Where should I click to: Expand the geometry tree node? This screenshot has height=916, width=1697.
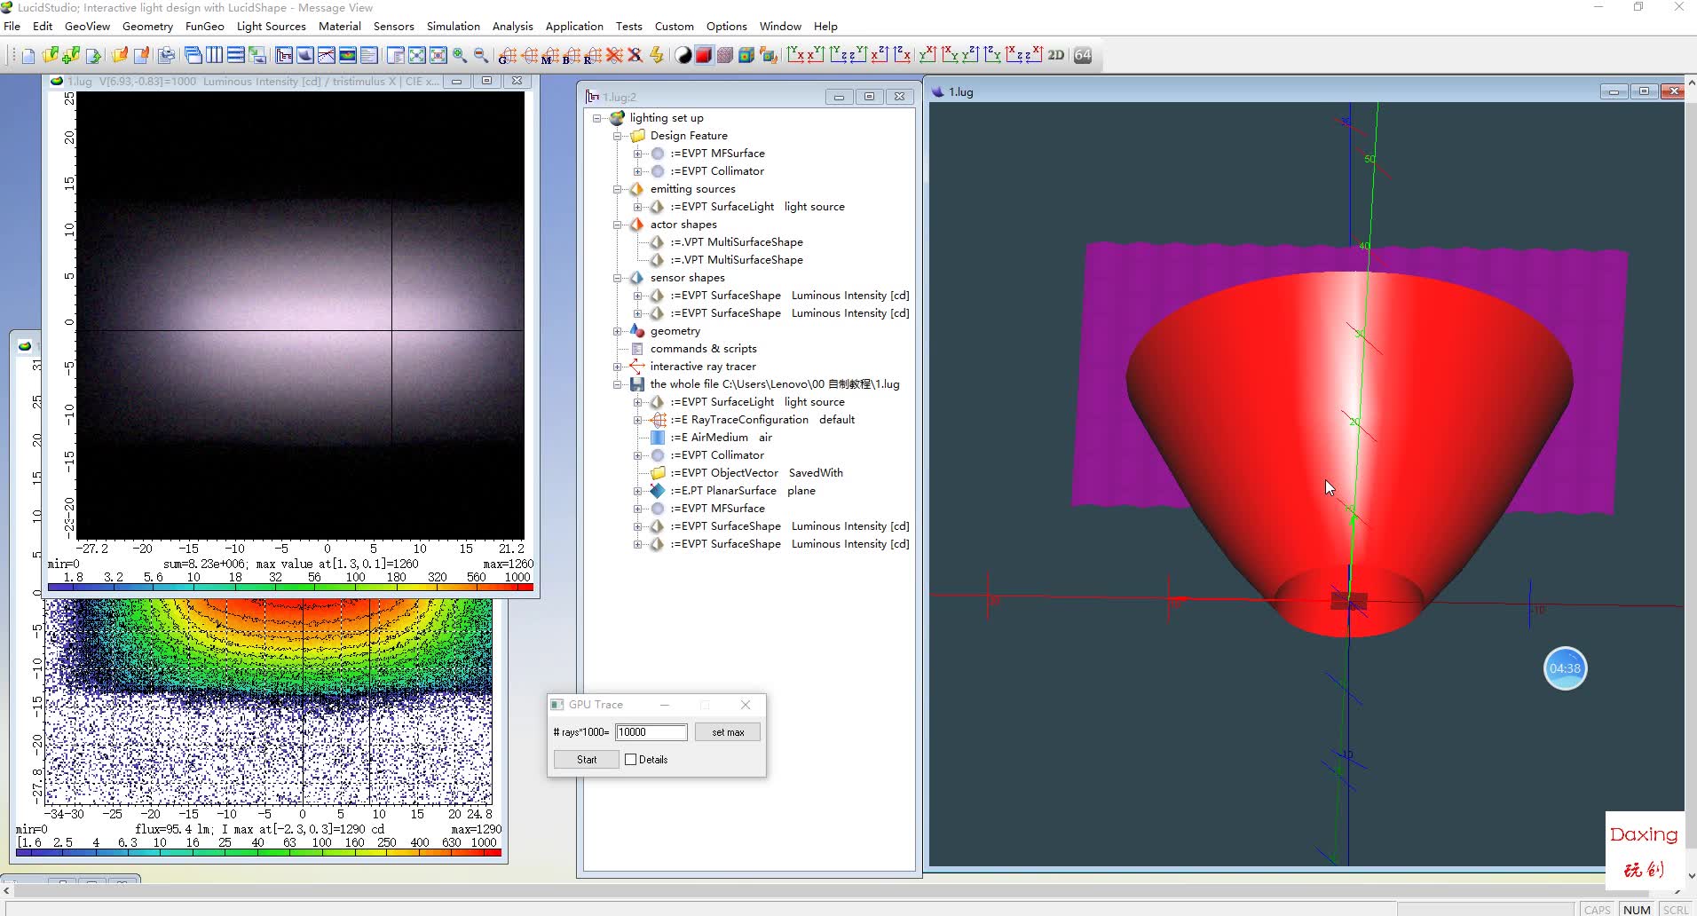point(618,331)
